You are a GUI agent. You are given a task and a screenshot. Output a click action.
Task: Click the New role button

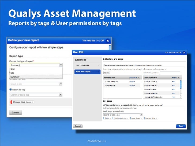tap(107, 73)
